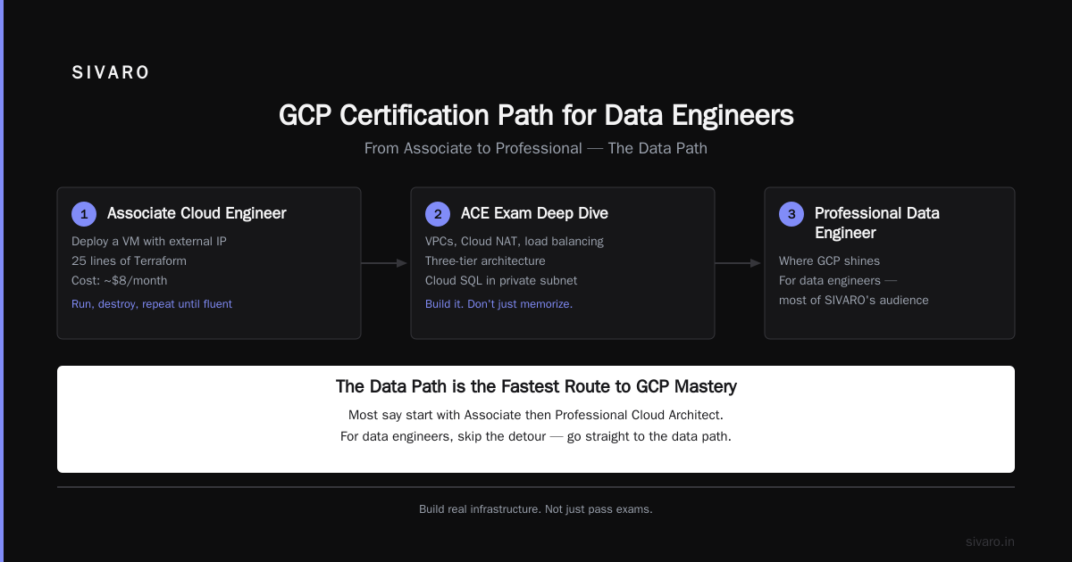Screen dimensions: 1072x562
Task: Open the sivaro.in link text
Action: pos(990,541)
